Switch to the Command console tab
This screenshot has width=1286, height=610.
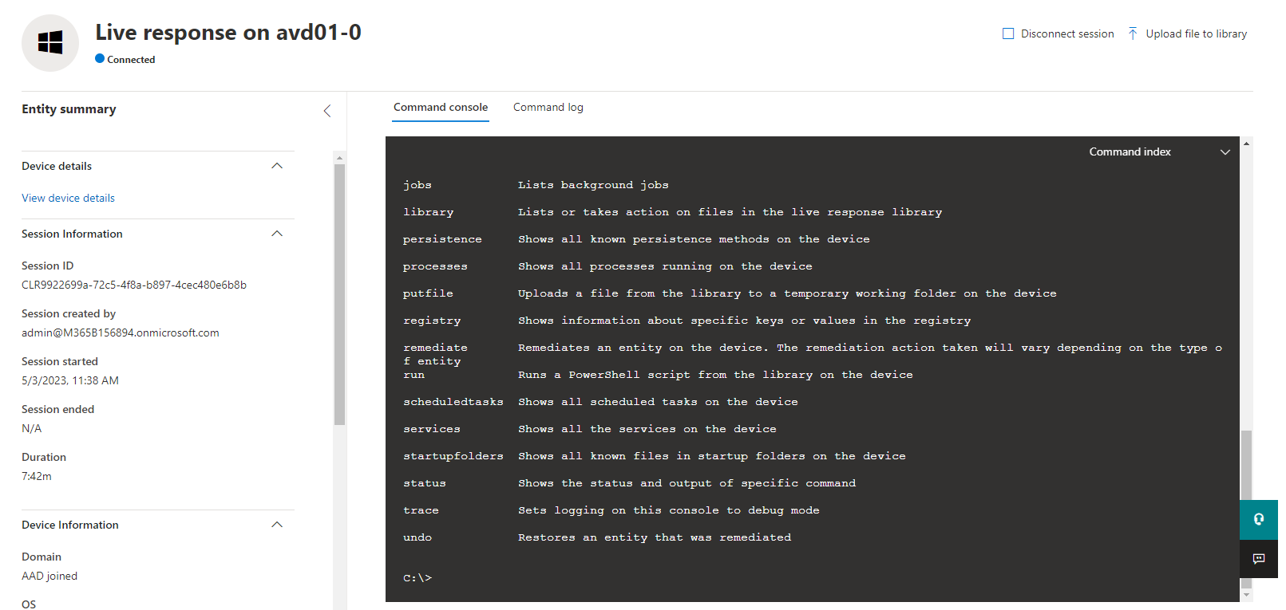(441, 107)
